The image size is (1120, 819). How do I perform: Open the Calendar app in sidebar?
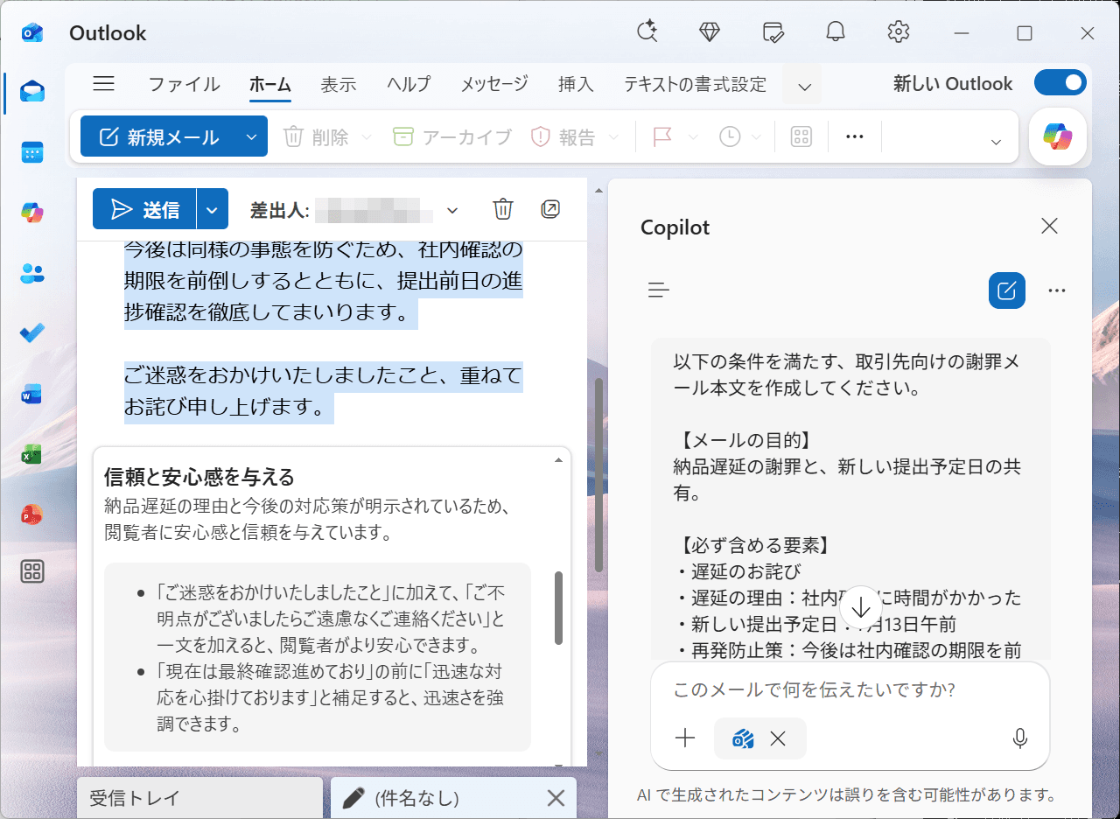coord(32,151)
